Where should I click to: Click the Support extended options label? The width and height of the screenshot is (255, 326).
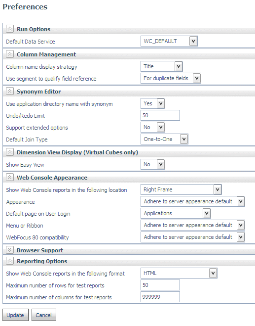37,128
